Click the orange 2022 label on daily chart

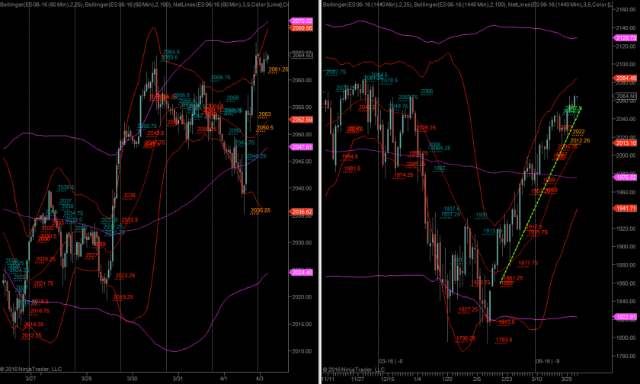[x=578, y=132]
